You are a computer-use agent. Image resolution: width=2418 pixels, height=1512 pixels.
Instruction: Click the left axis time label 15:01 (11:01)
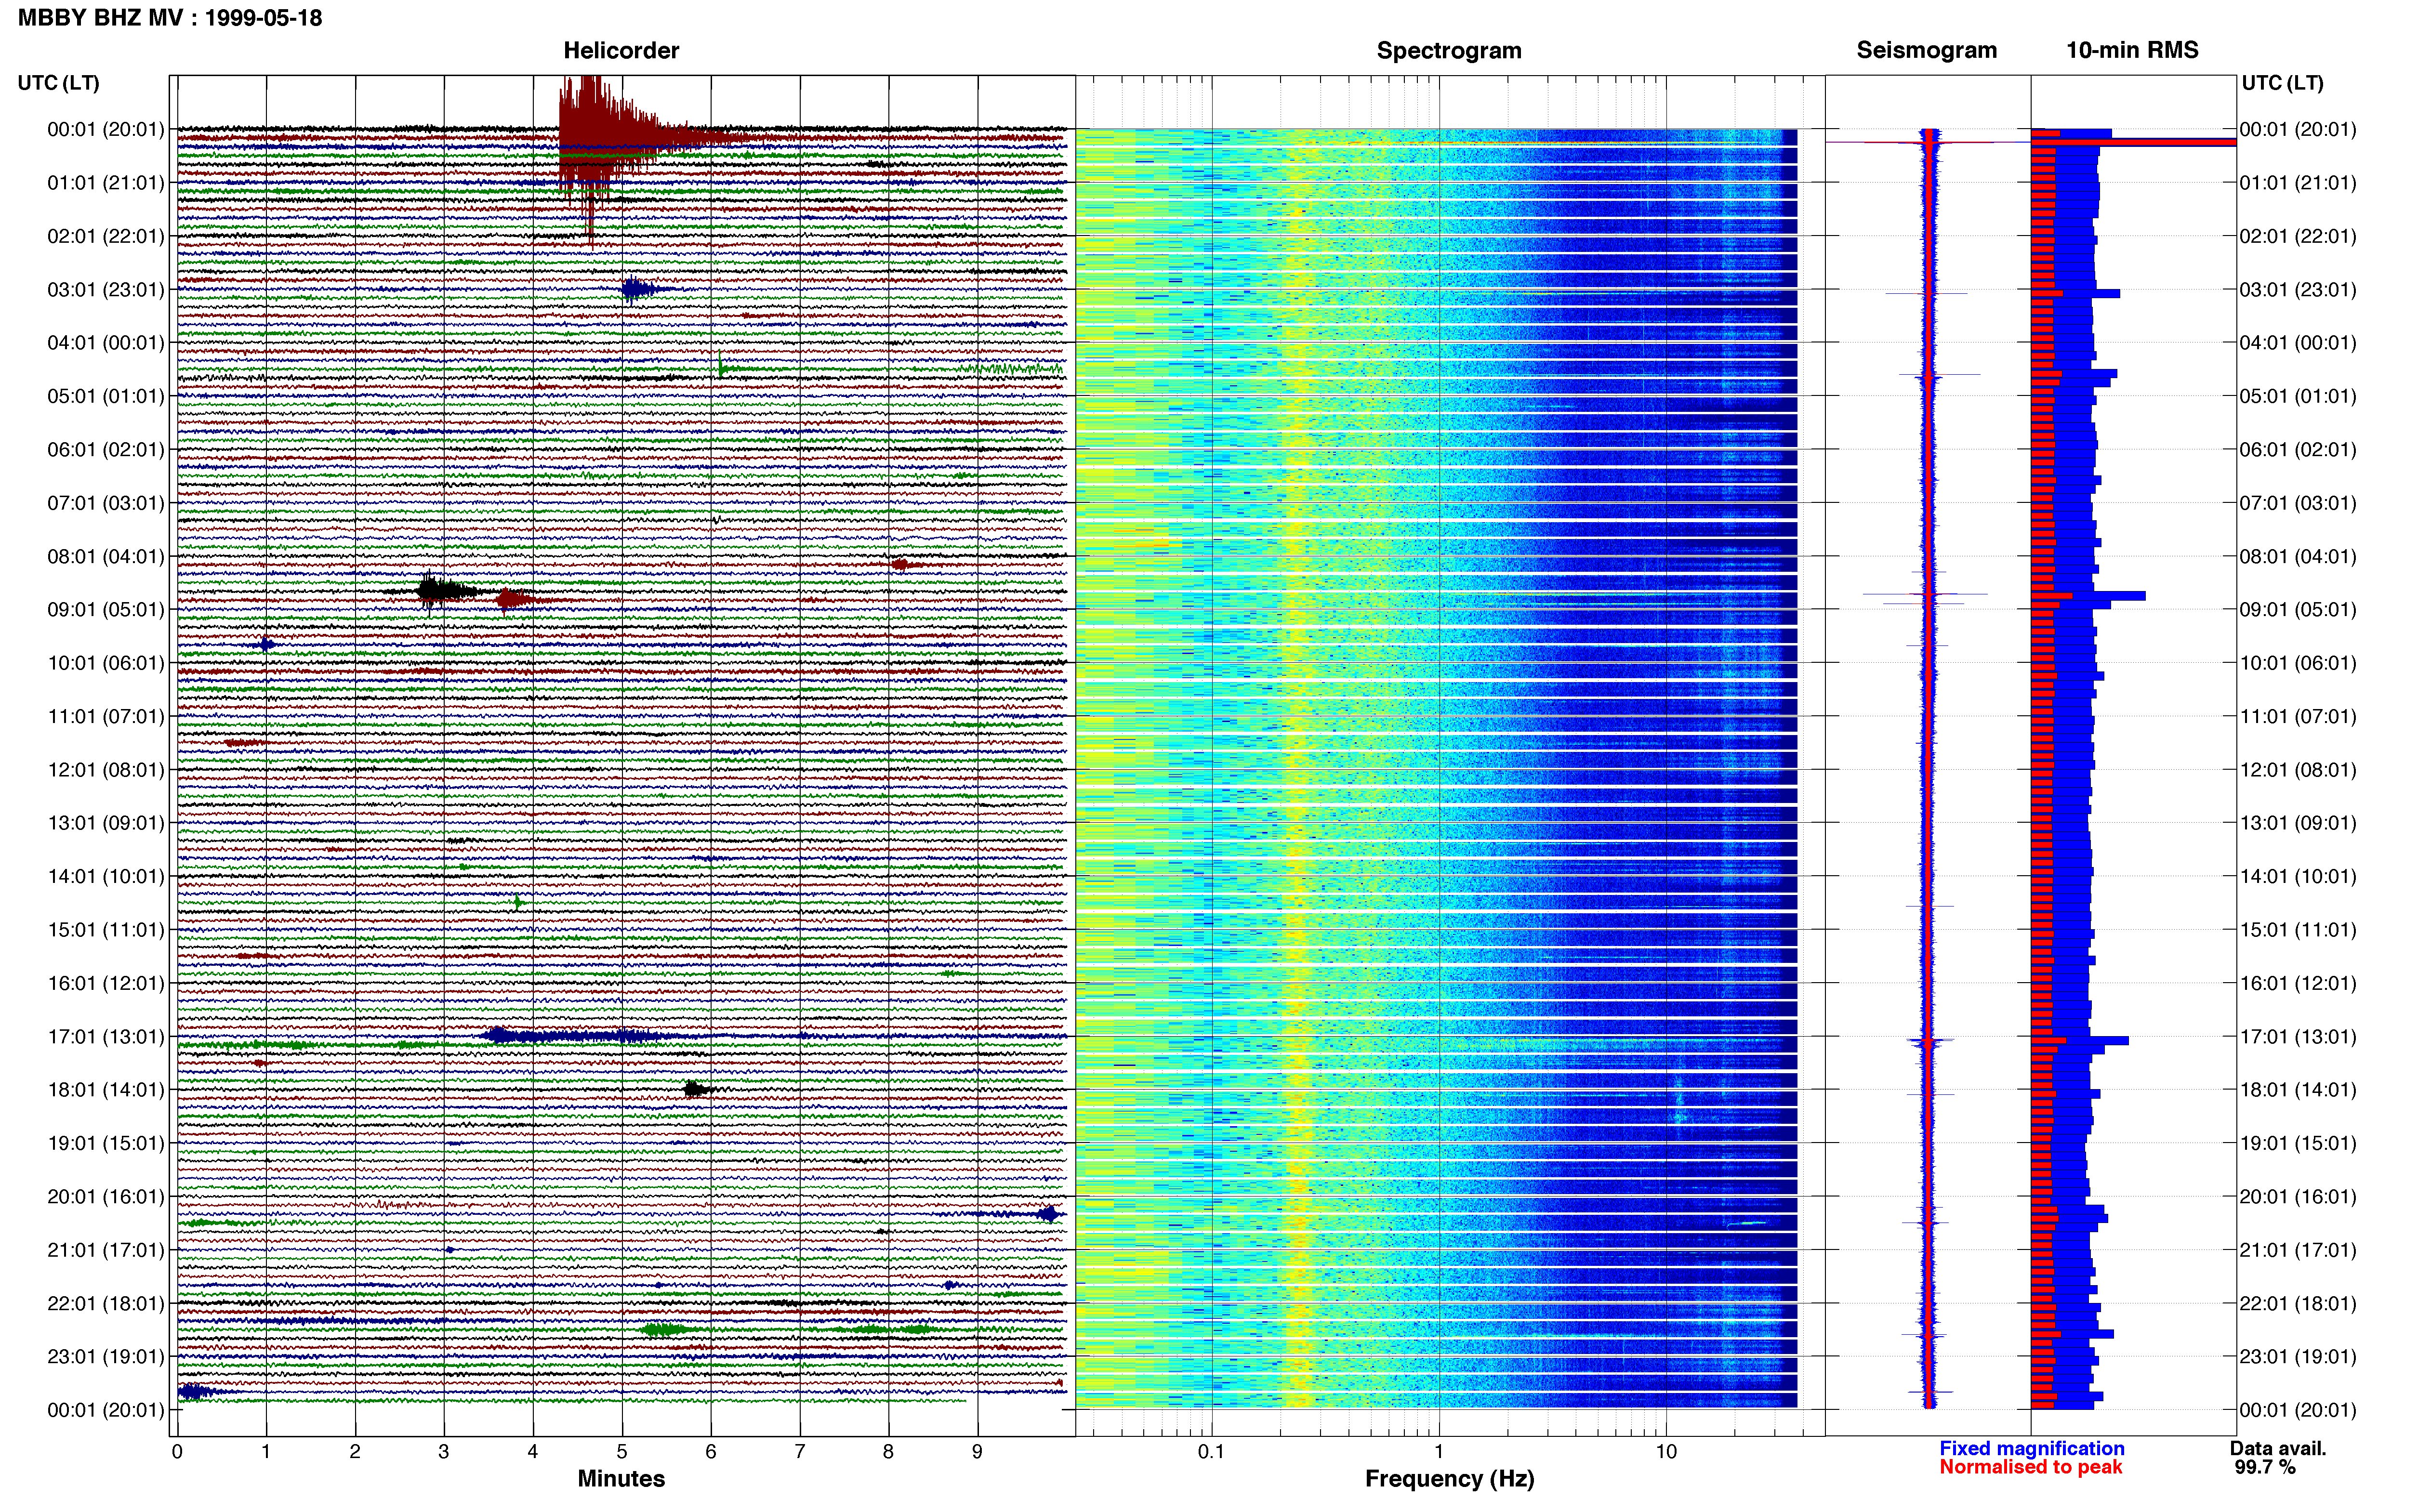tap(106, 930)
